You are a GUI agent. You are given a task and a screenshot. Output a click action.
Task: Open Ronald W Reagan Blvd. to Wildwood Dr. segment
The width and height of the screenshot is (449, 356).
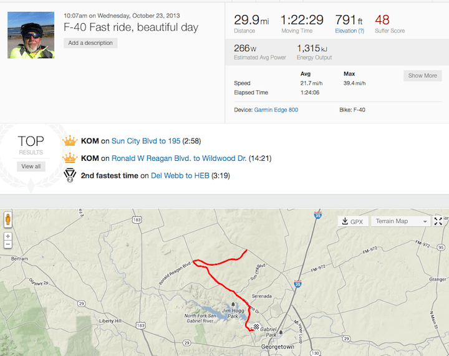coord(178,158)
